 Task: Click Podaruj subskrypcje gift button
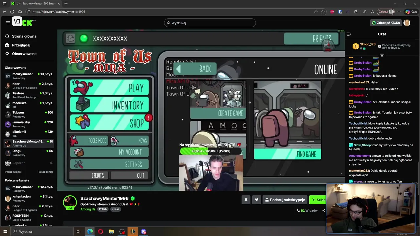285,200
